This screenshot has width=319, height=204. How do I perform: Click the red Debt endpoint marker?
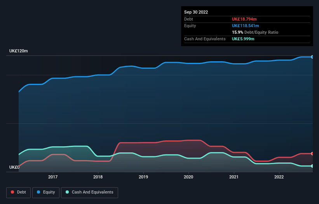point(312,154)
